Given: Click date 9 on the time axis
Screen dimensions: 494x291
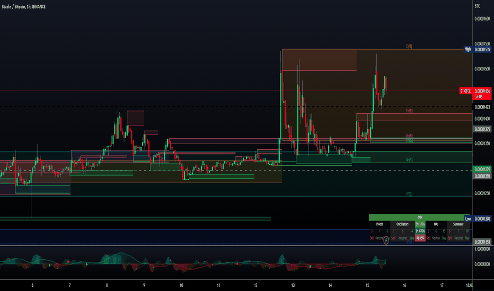Looking at the screenshot, I should coord(144,286).
